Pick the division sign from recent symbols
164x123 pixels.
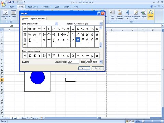click(x=78, y=56)
